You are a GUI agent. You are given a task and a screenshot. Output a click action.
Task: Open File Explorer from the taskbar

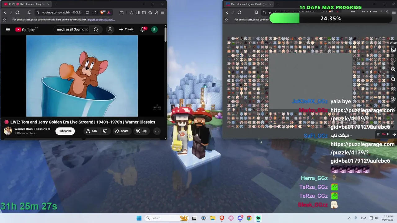click(213, 218)
